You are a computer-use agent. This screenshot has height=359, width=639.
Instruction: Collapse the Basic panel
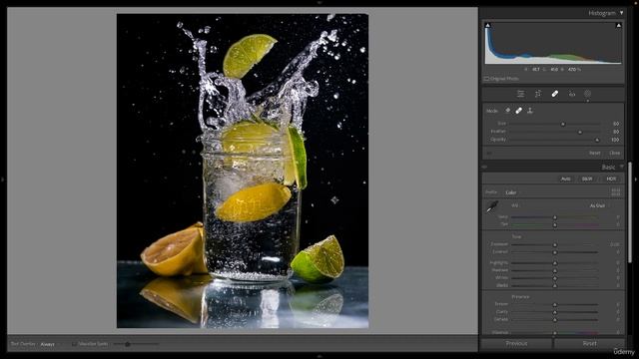621,167
